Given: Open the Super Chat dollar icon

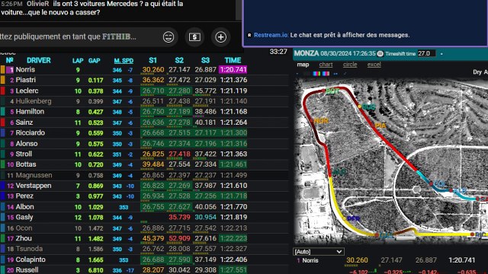Looking at the screenshot, I should pos(194,37).
